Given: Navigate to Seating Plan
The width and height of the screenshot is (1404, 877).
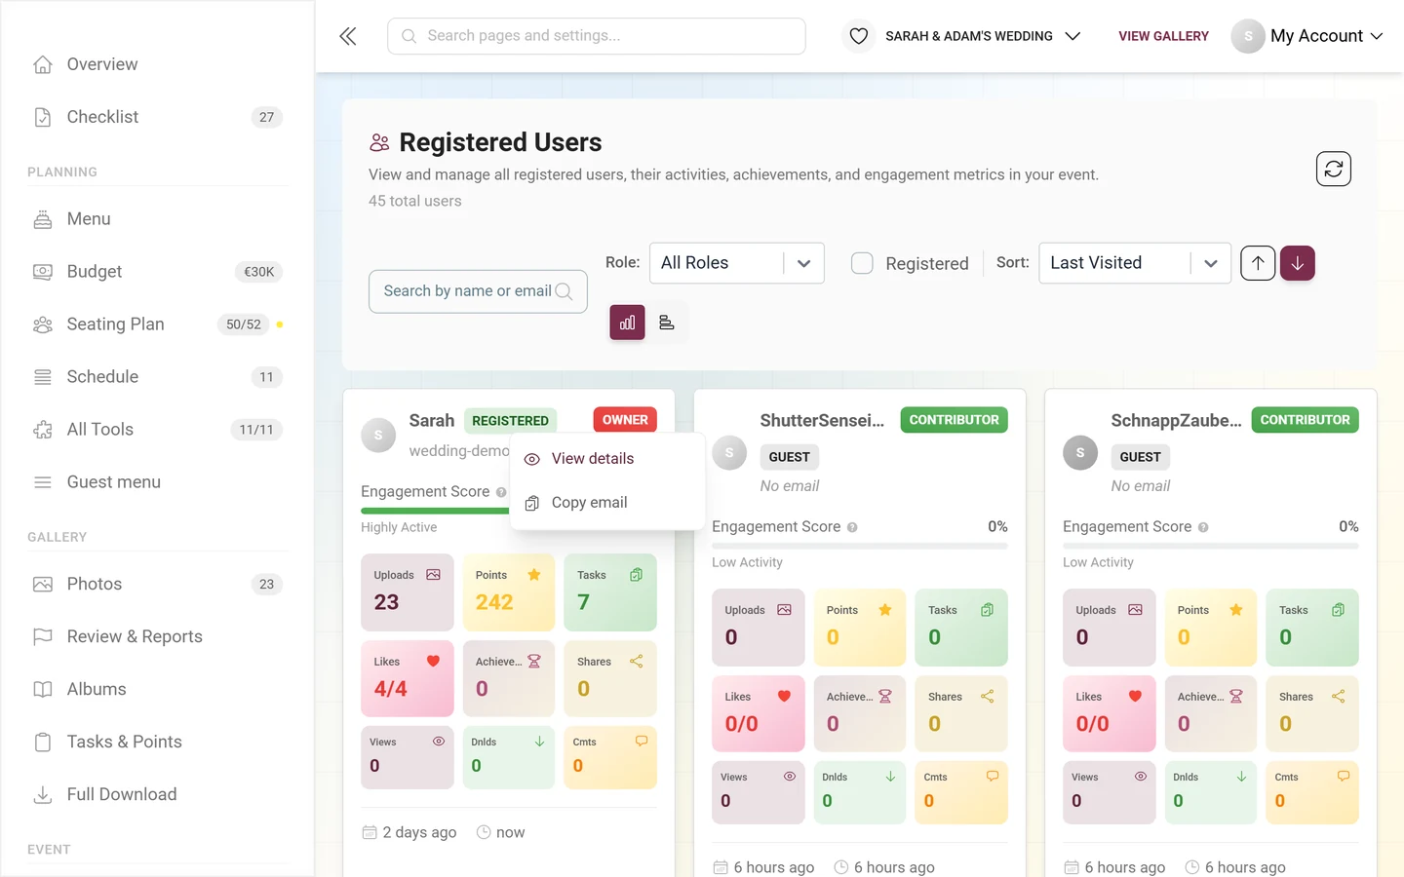Looking at the screenshot, I should point(158,324).
